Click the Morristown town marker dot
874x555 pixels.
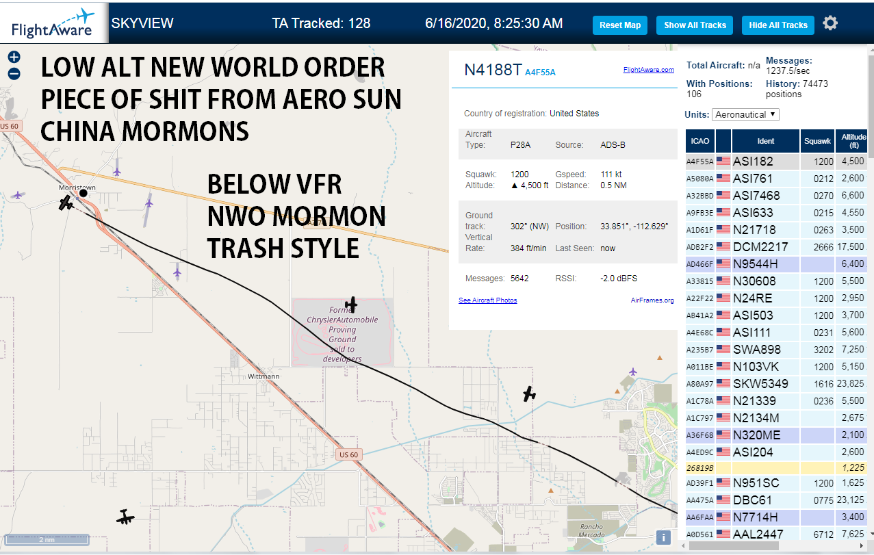click(x=83, y=194)
